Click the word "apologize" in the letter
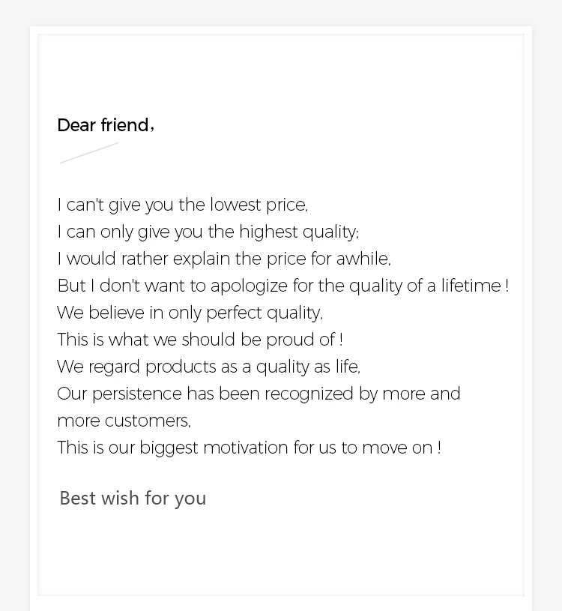Viewport: 562px width, 611px height. (249, 286)
